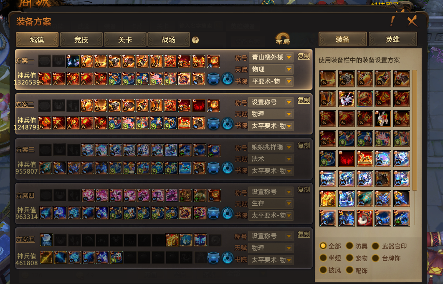Screen dimensions: 443x284
Task: Click the moon icon in 方案五 row
Action: pos(46,240)
